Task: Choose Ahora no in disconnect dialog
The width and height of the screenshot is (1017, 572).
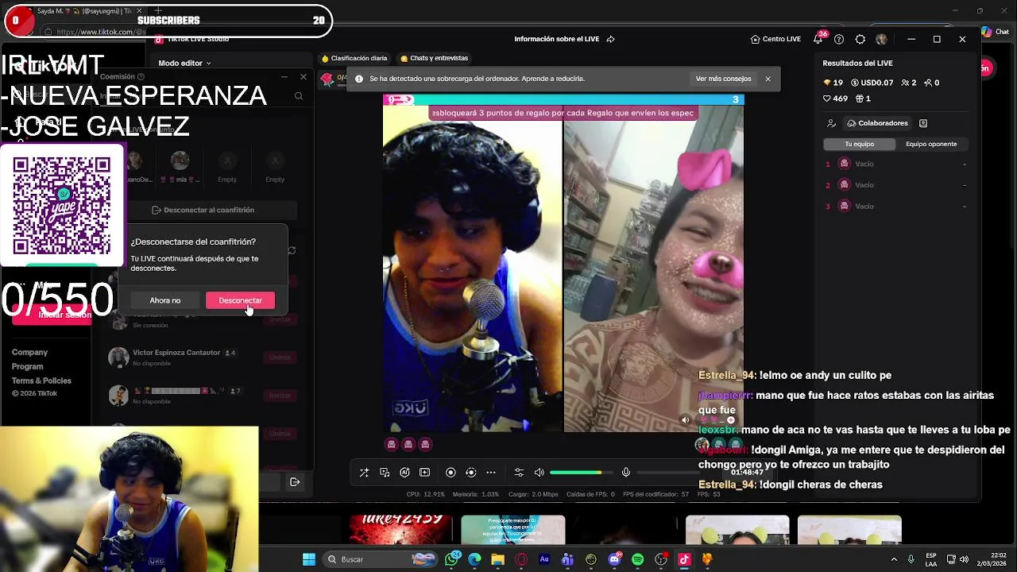Action: point(165,300)
